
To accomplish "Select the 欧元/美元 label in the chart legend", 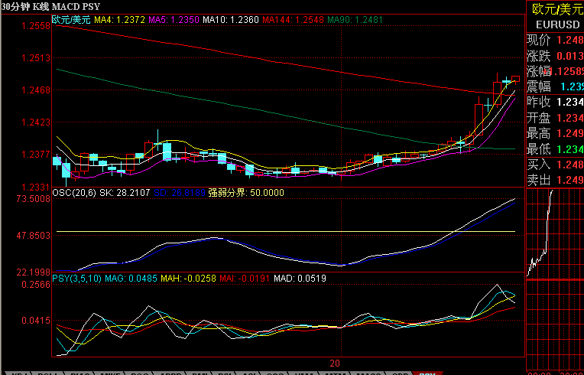I will point(71,20).
